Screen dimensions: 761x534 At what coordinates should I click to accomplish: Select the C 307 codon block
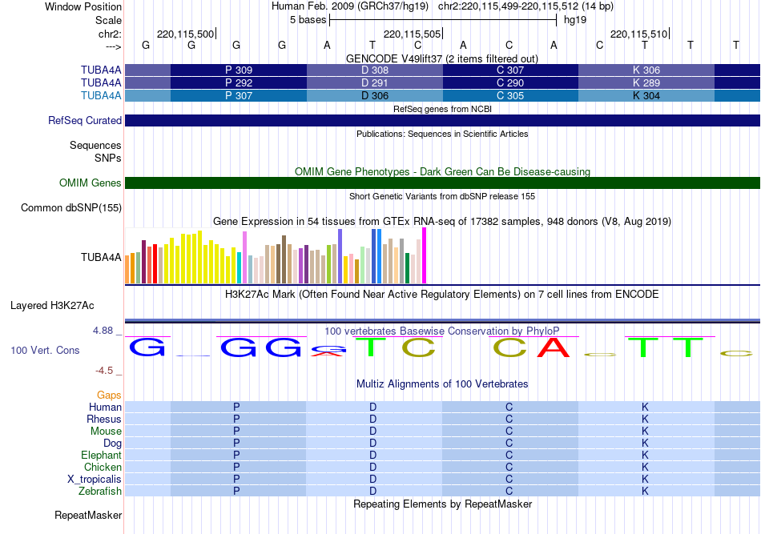click(510, 70)
